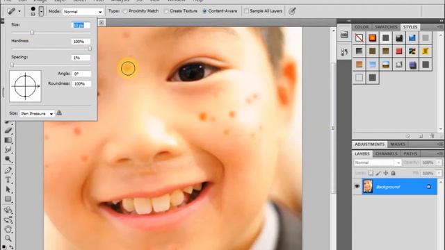Toggle tablet pressure size icon in options bar
Viewport: 445px width, 250px height.
tap(292, 11)
